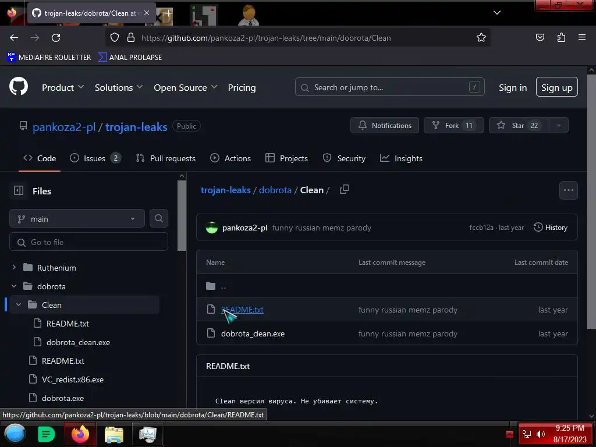The image size is (596, 447).
Task: Collapse the dobrota folder
Action: 14,286
